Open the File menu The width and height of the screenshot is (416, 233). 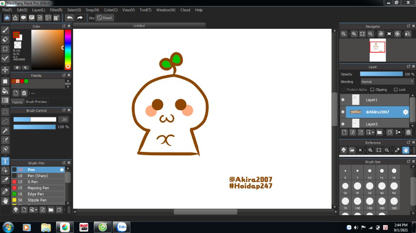[x=7, y=10]
